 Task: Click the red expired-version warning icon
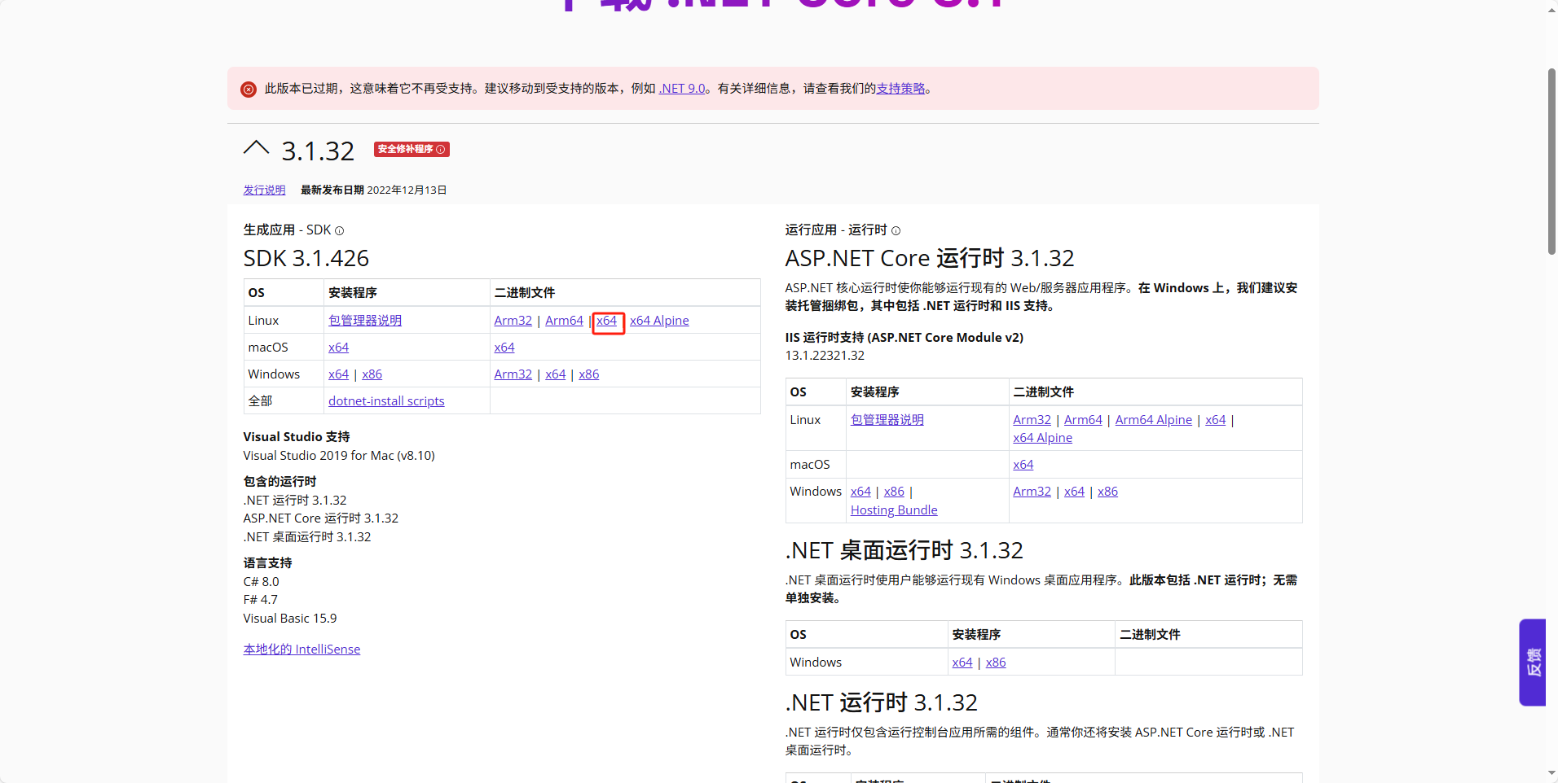coord(249,89)
